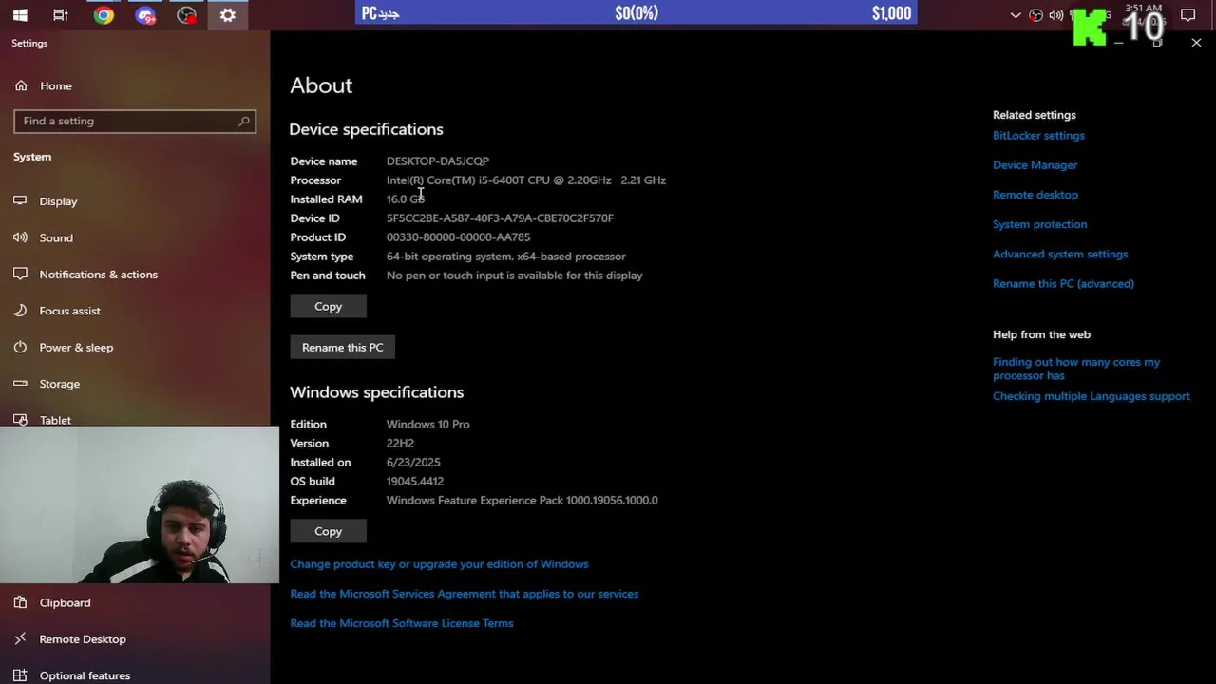1216x684 pixels.
Task: Open Optional features settings
Action: point(85,675)
